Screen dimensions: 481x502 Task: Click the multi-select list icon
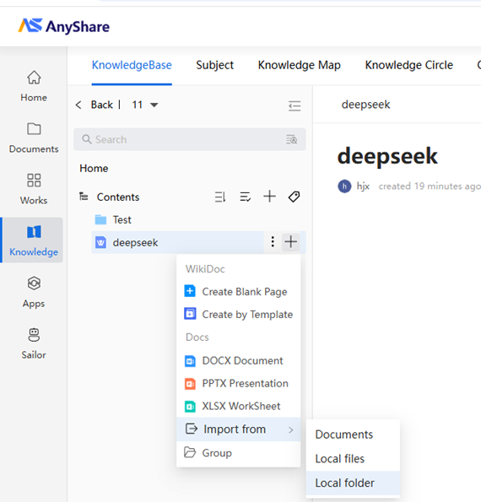(x=245, y=197)
